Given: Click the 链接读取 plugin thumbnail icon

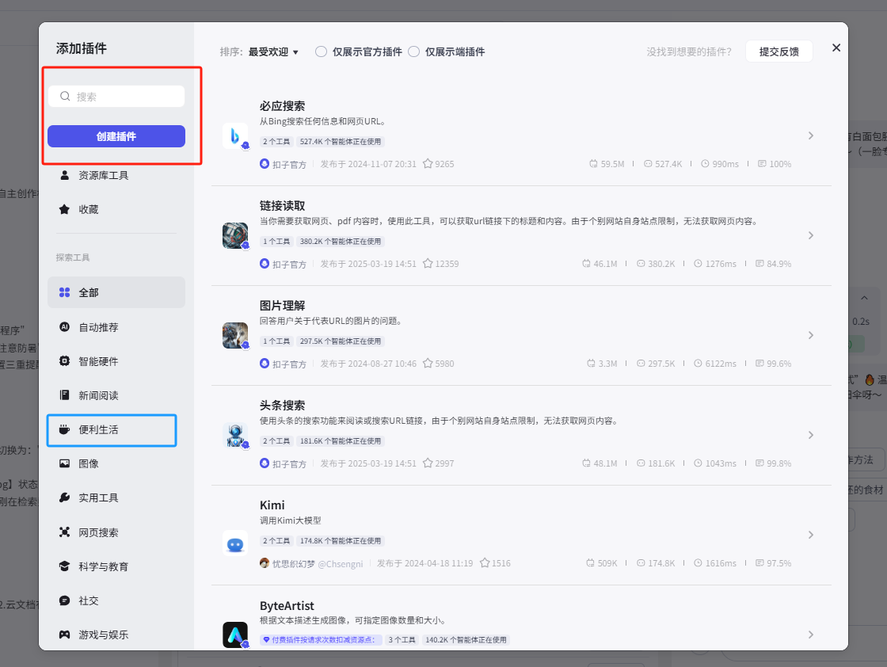Looking at the screenshot, I should pyautogui.click(x=235, y=236).
